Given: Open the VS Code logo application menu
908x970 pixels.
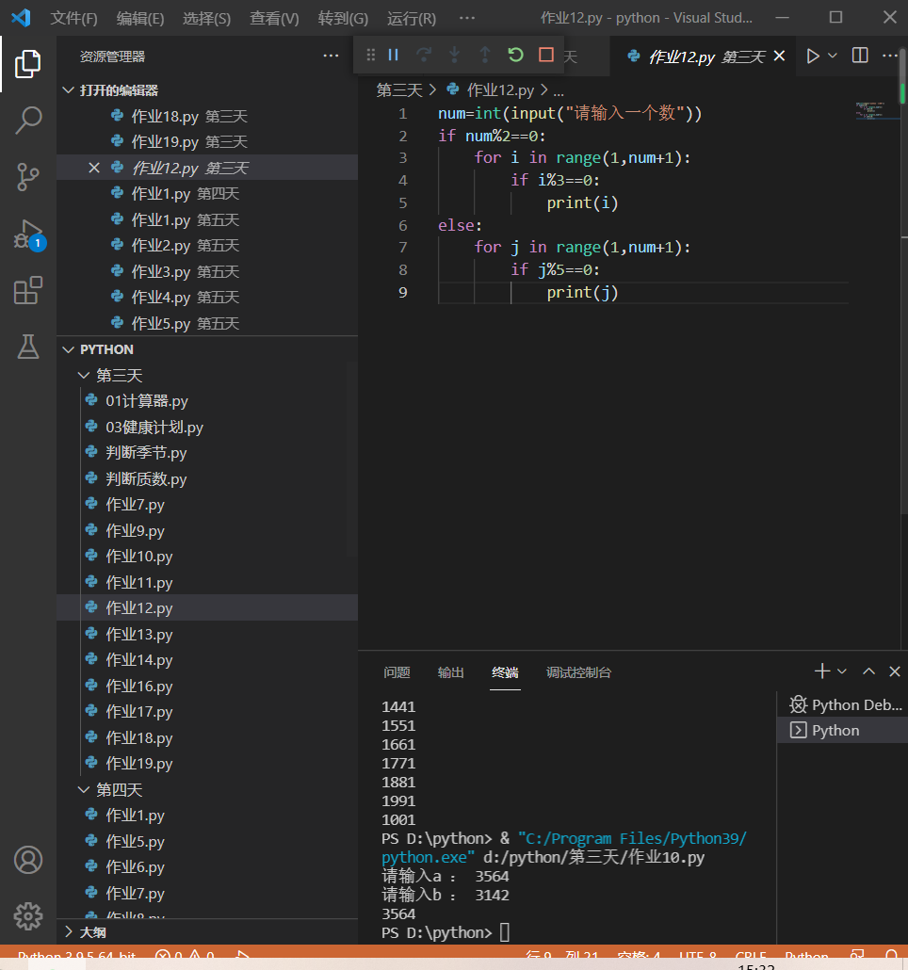Looking at the screenshot, I should (x=21, y=17).
